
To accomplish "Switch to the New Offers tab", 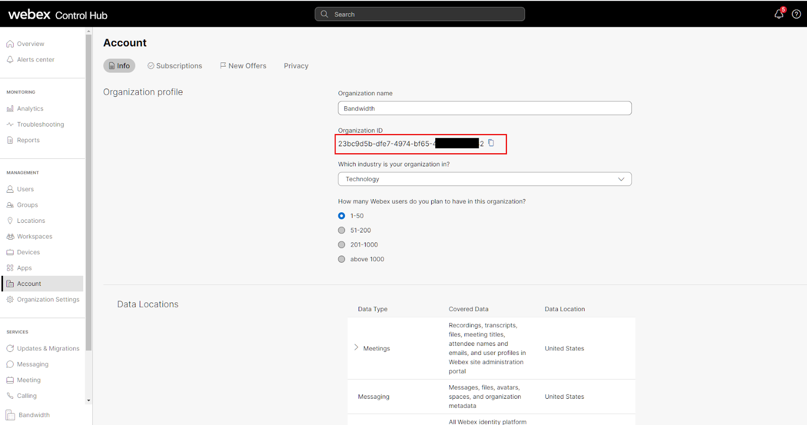I will coord(243,66).
